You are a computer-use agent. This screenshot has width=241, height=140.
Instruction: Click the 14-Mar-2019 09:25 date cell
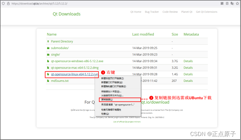[145, 48]
